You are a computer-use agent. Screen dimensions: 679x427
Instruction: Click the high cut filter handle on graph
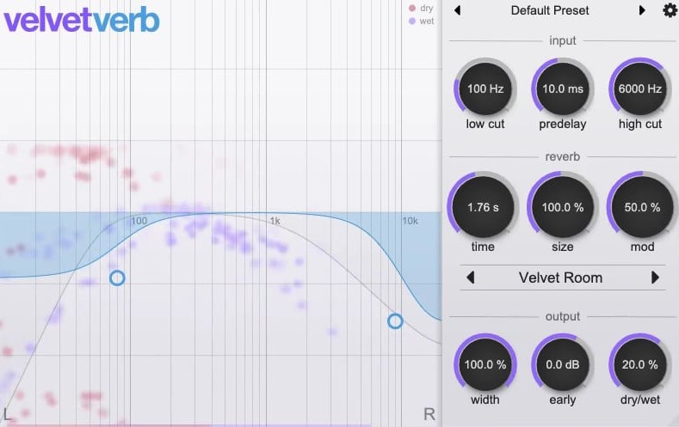tap(395, 321)
